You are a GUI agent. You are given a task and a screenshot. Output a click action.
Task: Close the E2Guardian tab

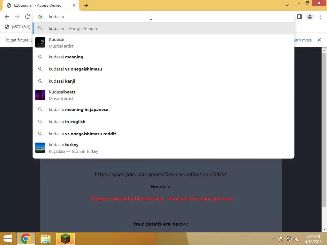tap(74, 5)
